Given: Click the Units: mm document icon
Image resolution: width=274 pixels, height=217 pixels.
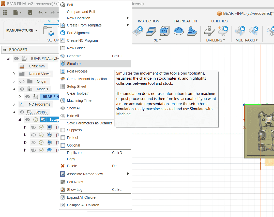Looking at the screenshot, I should coord(22,66).
